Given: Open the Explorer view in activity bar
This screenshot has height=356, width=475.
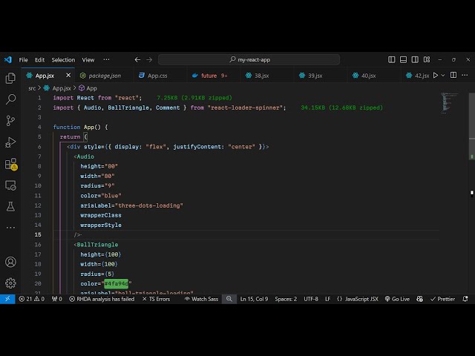Looking at the screenshot, I should (10, 78).
